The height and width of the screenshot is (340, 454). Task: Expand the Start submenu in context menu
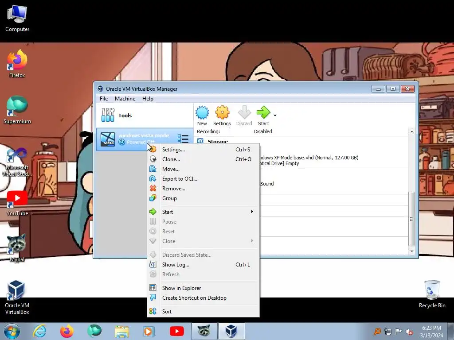203,212
